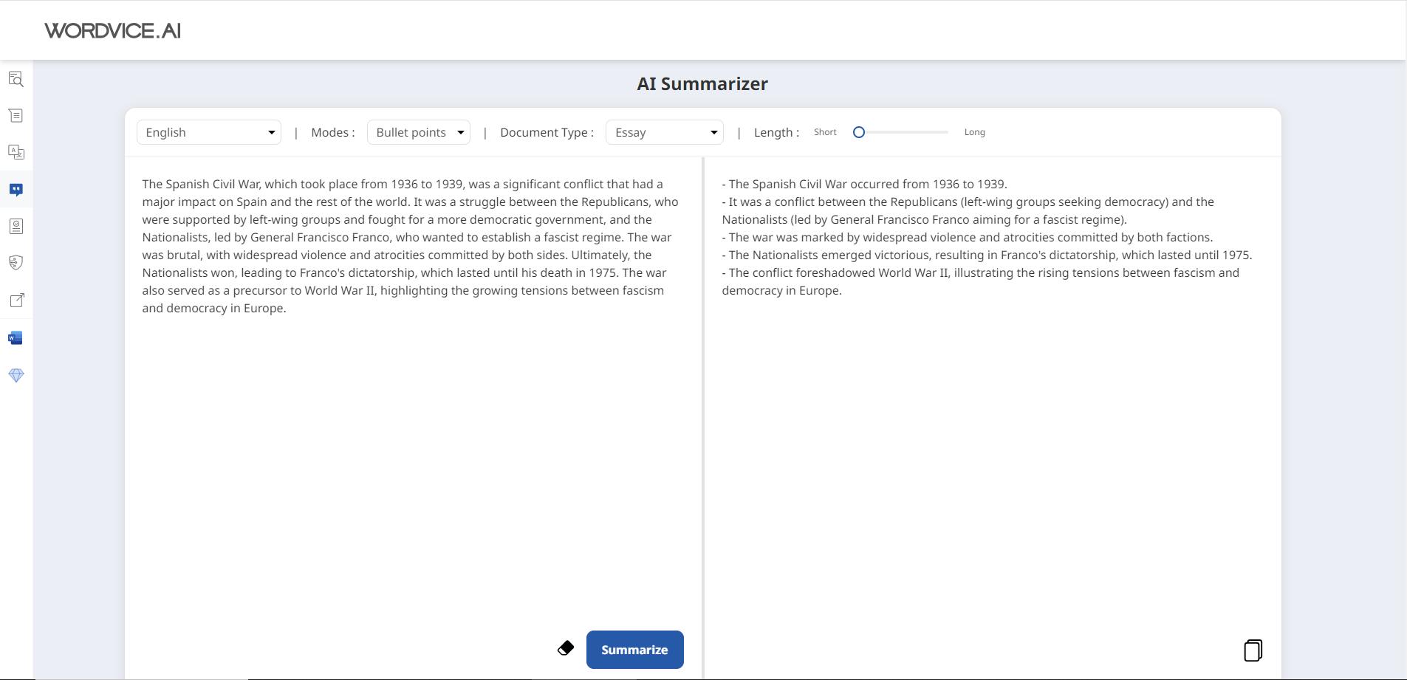This screenshot has width=1407, height=680.
Task: Open the Paraphraser tool in sidebar
Action: click(16, 115)
